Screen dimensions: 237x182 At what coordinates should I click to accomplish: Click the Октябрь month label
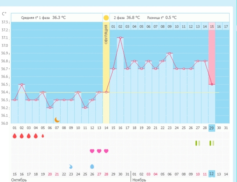pyautogui.click(x=19, y=180)
